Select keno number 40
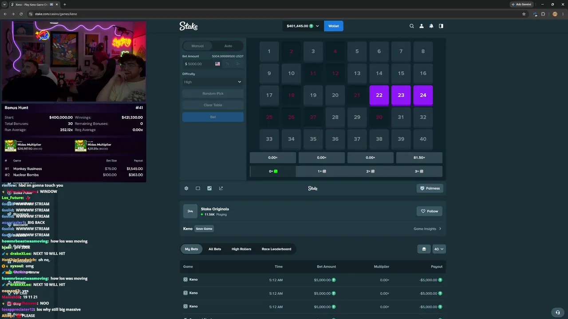This screenshot has width=568, height=319. tap(423, 139)
